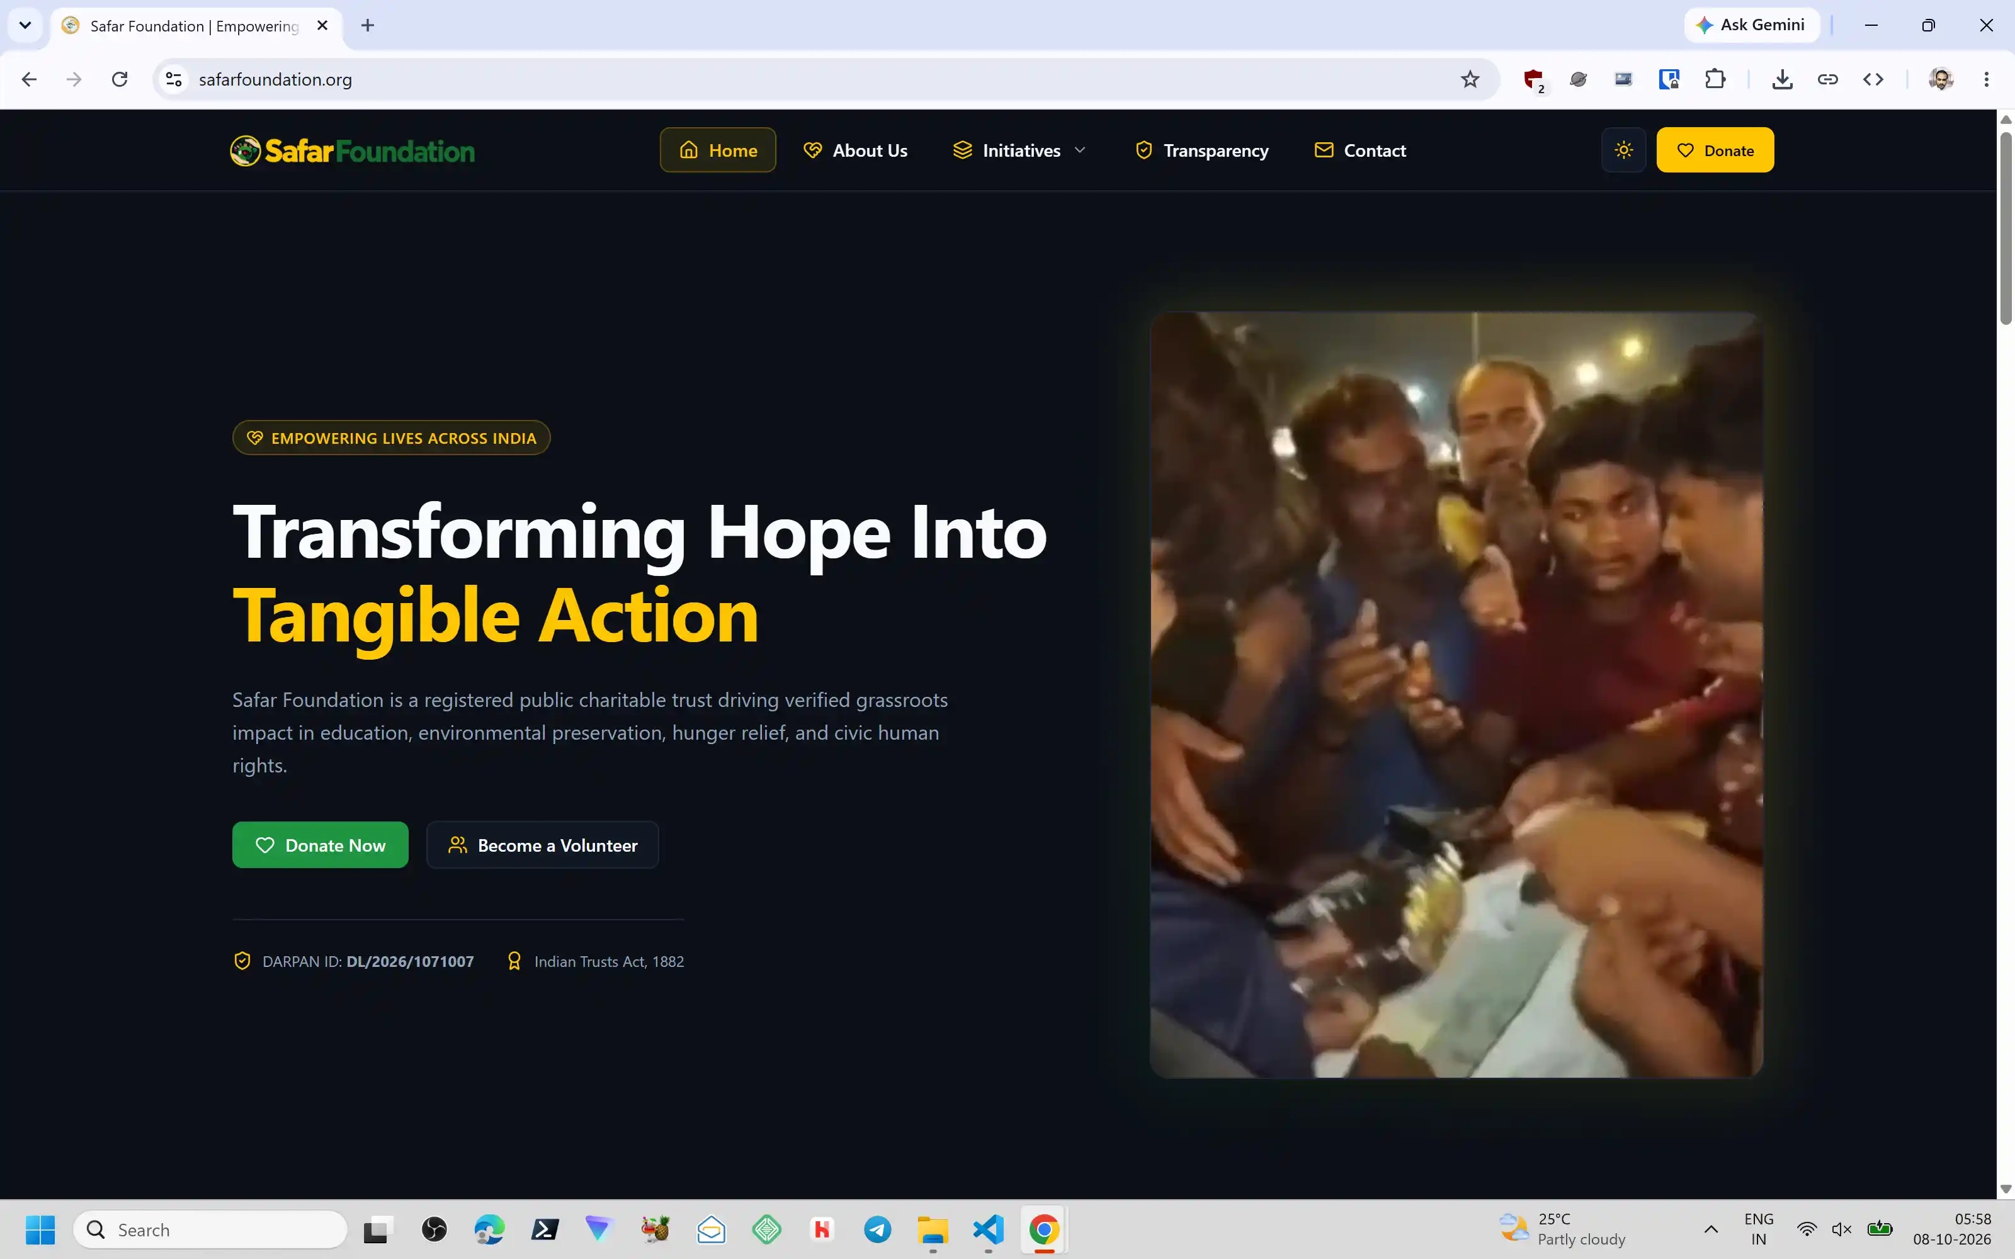
Task: Open File Explorer from the taskbar
Action: 933,1229
